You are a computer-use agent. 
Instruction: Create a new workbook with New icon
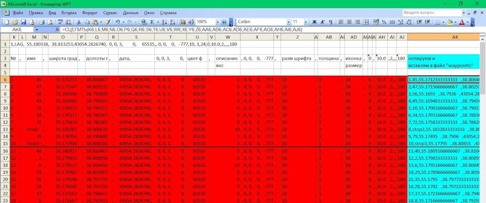pyautogui.click(x=7, y=22)
